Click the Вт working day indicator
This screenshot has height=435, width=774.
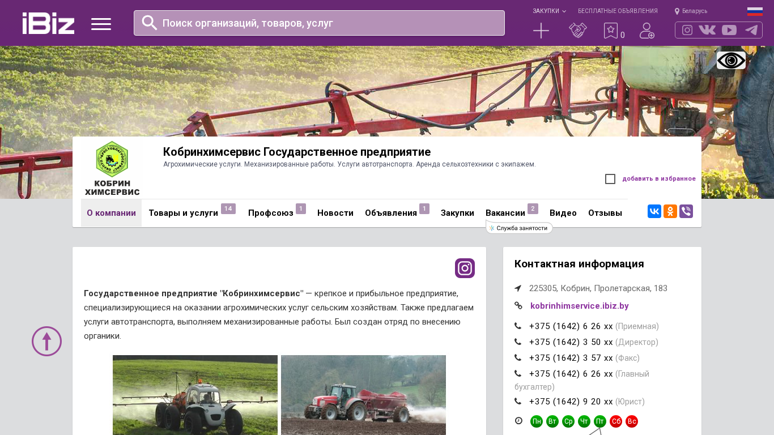click(x=552, y=421)
